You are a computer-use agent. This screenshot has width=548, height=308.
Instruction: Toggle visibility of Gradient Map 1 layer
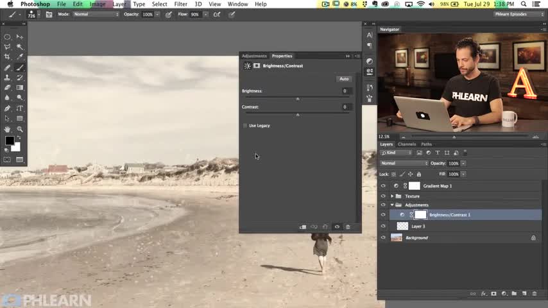point(383,185)
